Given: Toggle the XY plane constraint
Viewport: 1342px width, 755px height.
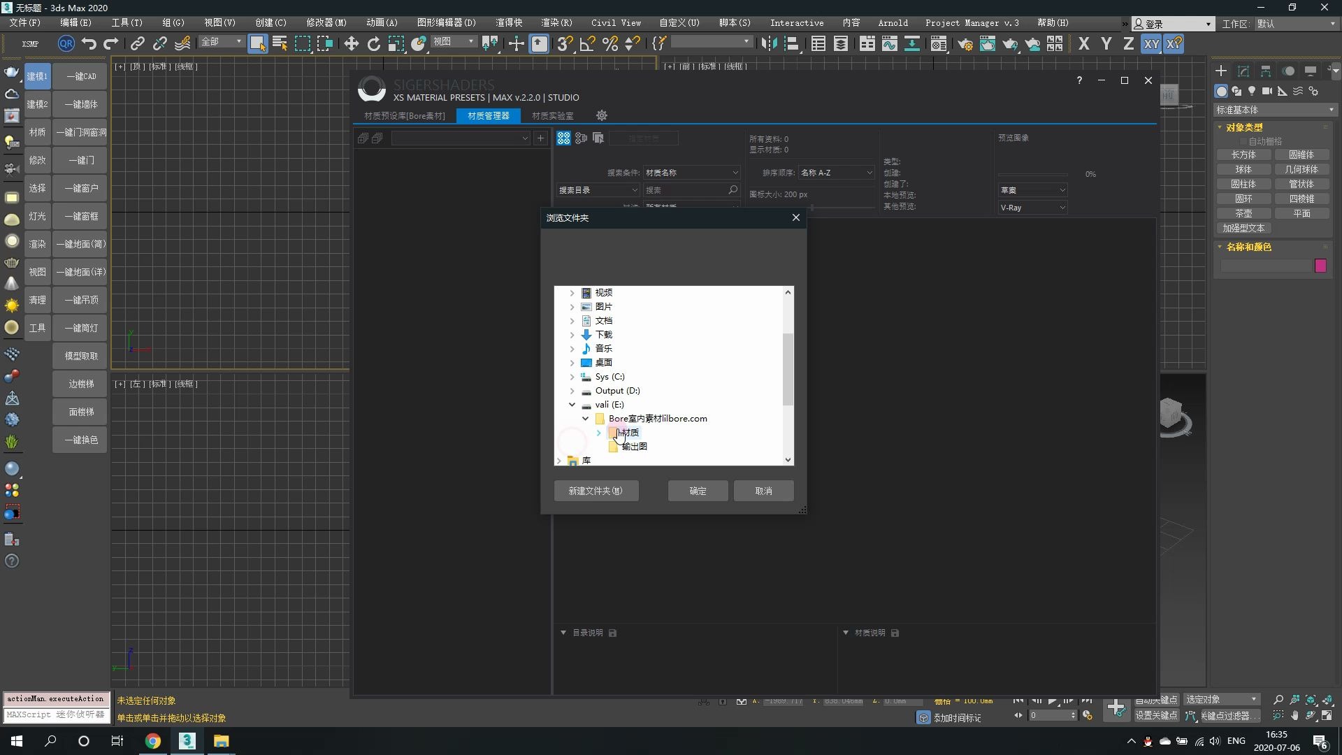Looking at the screenshot, I should (1151, 44).
